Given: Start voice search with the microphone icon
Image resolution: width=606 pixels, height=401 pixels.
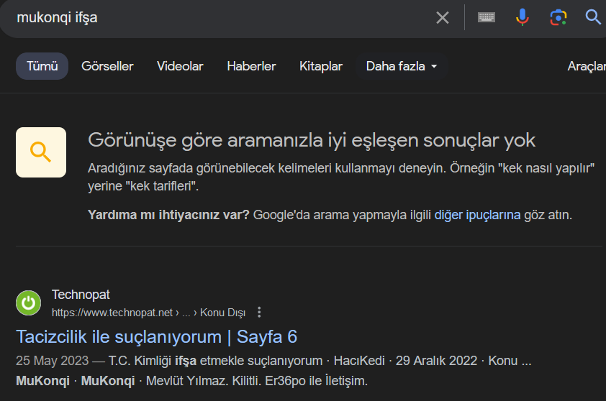Looking at the screenshot, I should pyautogui.click(x=522, y=17).
